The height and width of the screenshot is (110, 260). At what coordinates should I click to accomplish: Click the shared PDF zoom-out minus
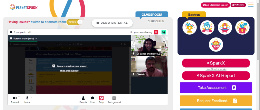66,44
